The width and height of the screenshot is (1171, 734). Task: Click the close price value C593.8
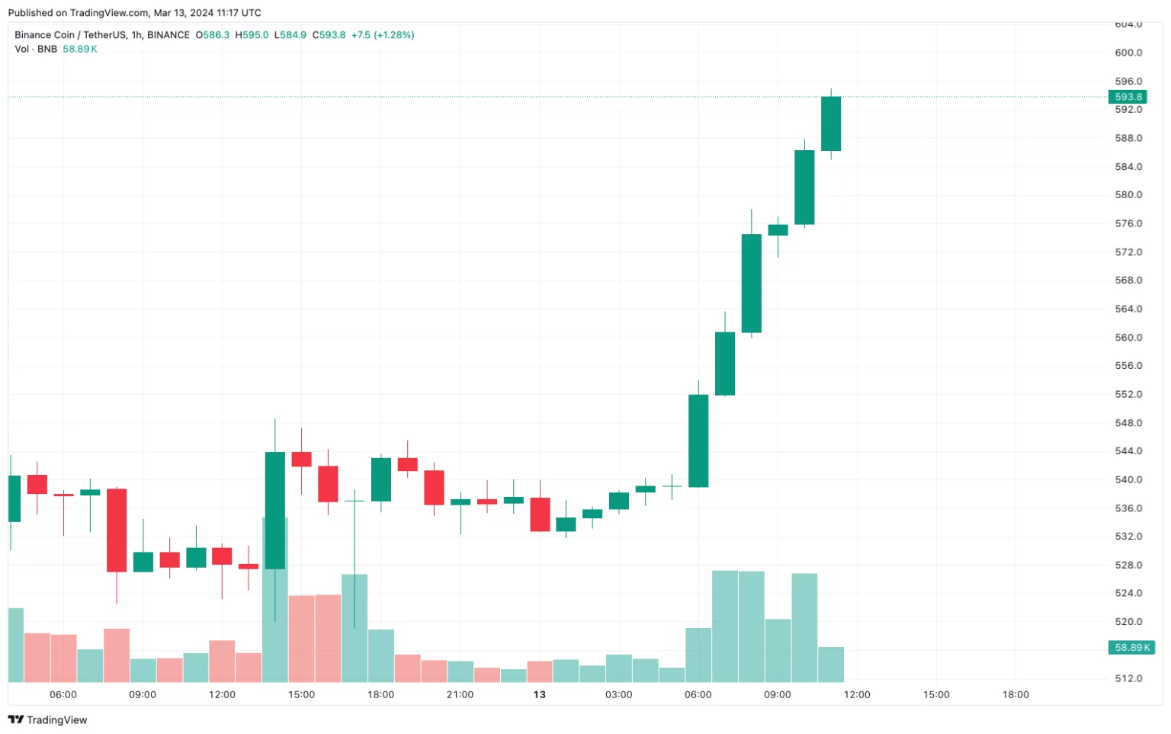pyautogui.click(x=329, y=35)
